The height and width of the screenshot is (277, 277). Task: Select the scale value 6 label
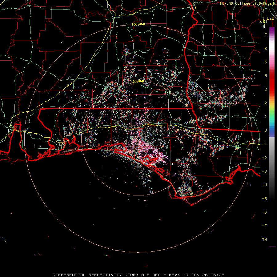pyautogui.click(x=266, y=48)
